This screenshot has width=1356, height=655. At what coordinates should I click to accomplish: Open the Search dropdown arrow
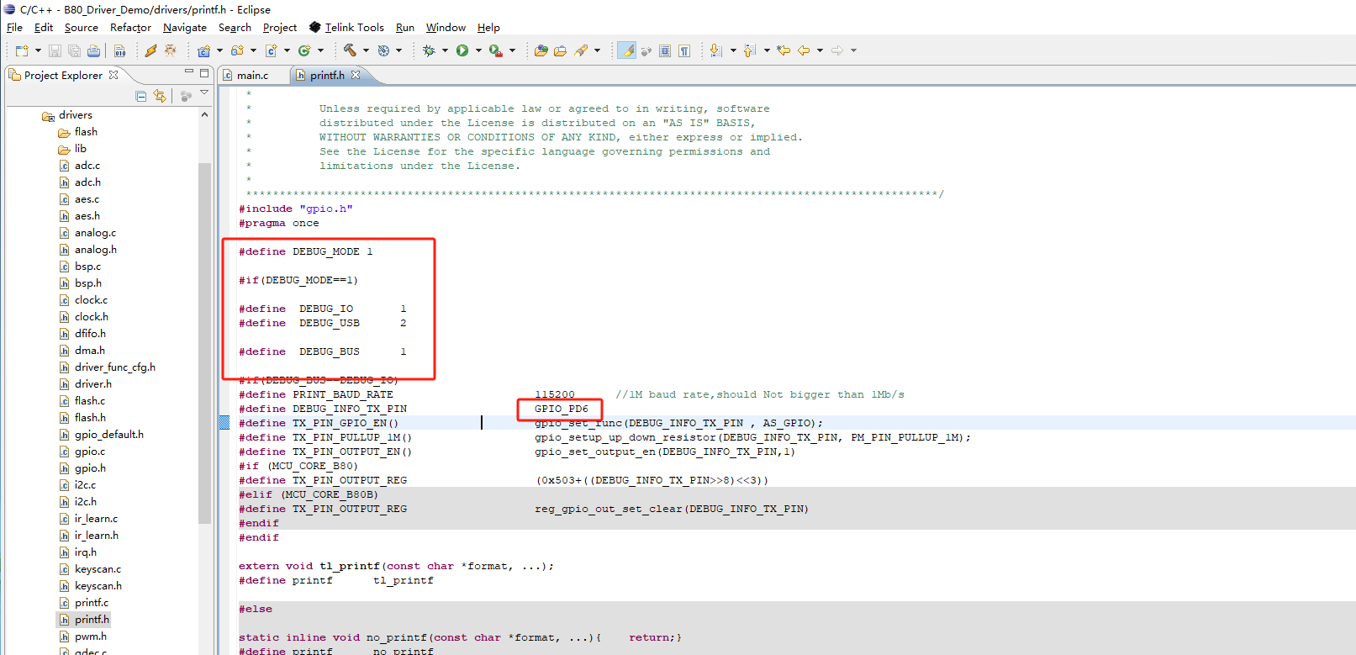tap(598, 50)
